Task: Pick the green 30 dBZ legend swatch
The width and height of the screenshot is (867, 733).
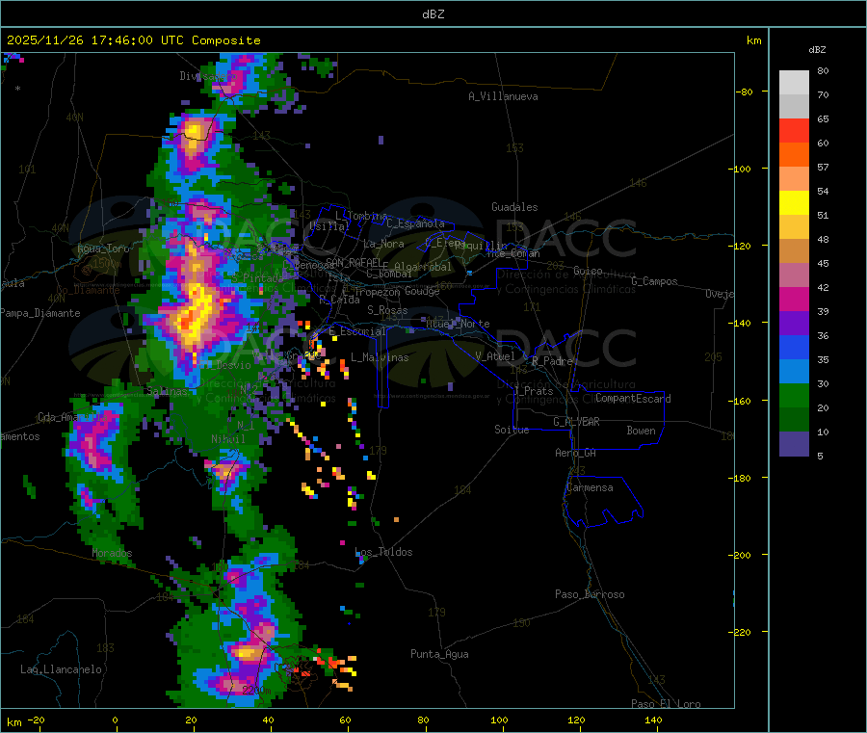Action: (x=794, y=395)
